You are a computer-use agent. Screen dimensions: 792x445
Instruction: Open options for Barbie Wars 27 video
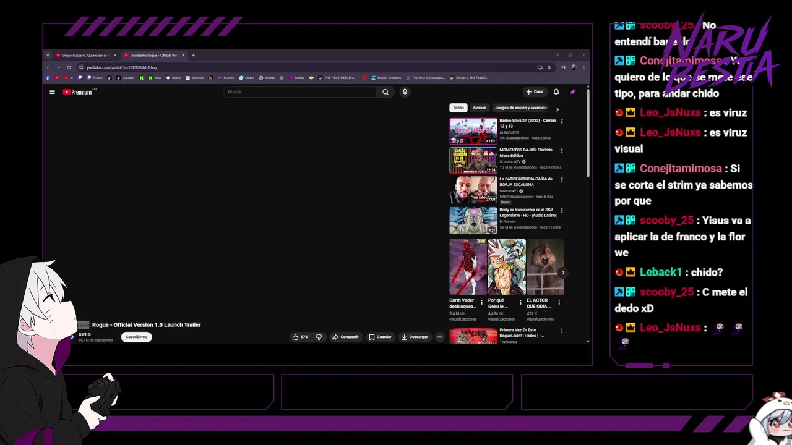coord(562,121)
